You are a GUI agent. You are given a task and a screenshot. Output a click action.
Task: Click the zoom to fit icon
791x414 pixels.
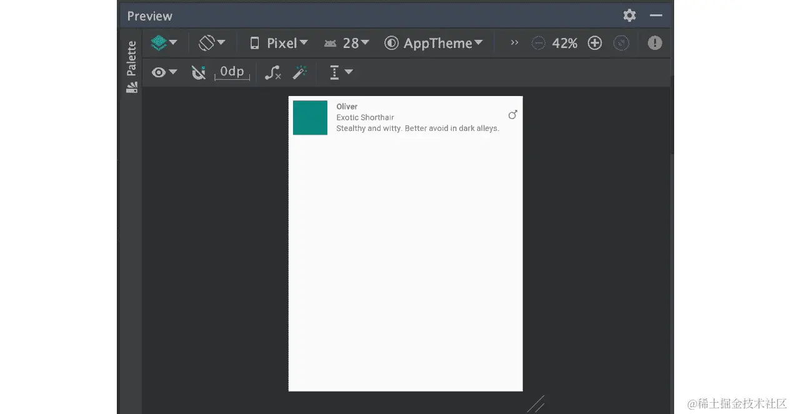tap(621, 42)
